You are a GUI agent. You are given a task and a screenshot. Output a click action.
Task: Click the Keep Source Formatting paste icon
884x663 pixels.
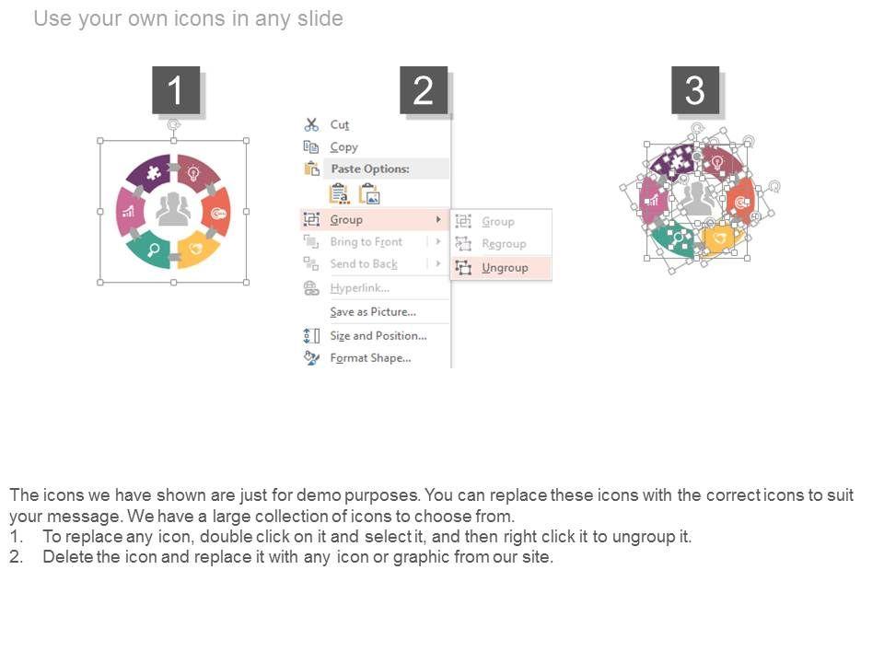click(339, 193)
